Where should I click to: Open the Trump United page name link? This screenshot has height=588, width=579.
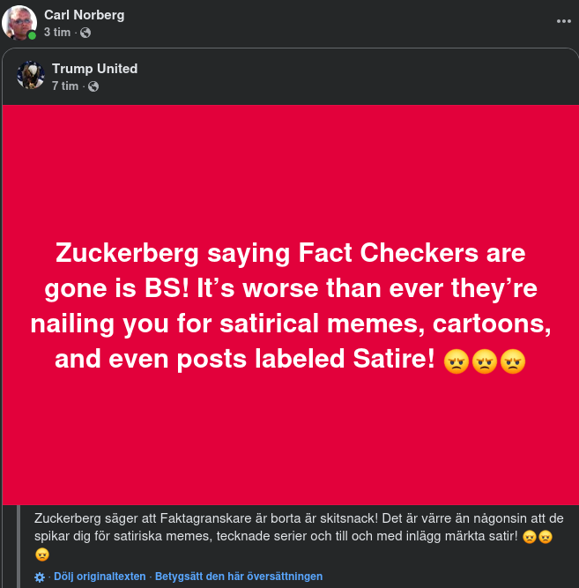(94, 69)
